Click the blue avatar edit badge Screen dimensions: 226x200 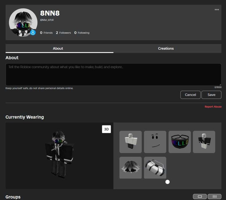click(33, 32)
